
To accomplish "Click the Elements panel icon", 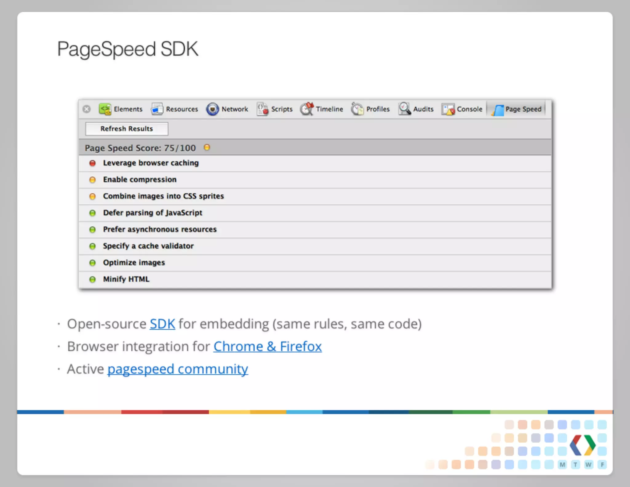I will [x=105, y=109].
